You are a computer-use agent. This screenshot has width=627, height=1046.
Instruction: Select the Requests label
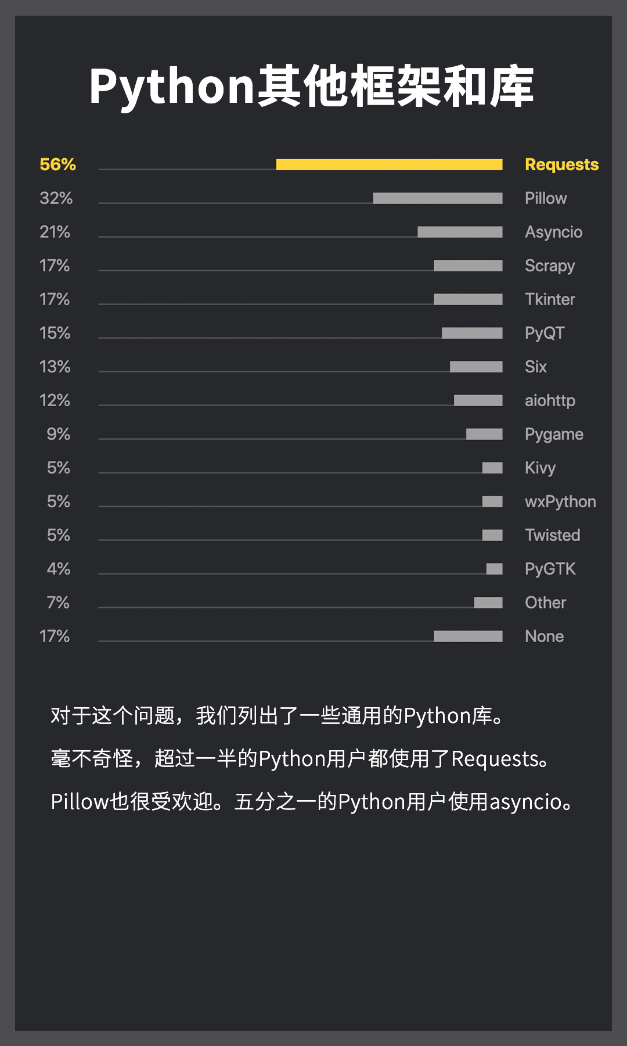(x=561, y=164)
